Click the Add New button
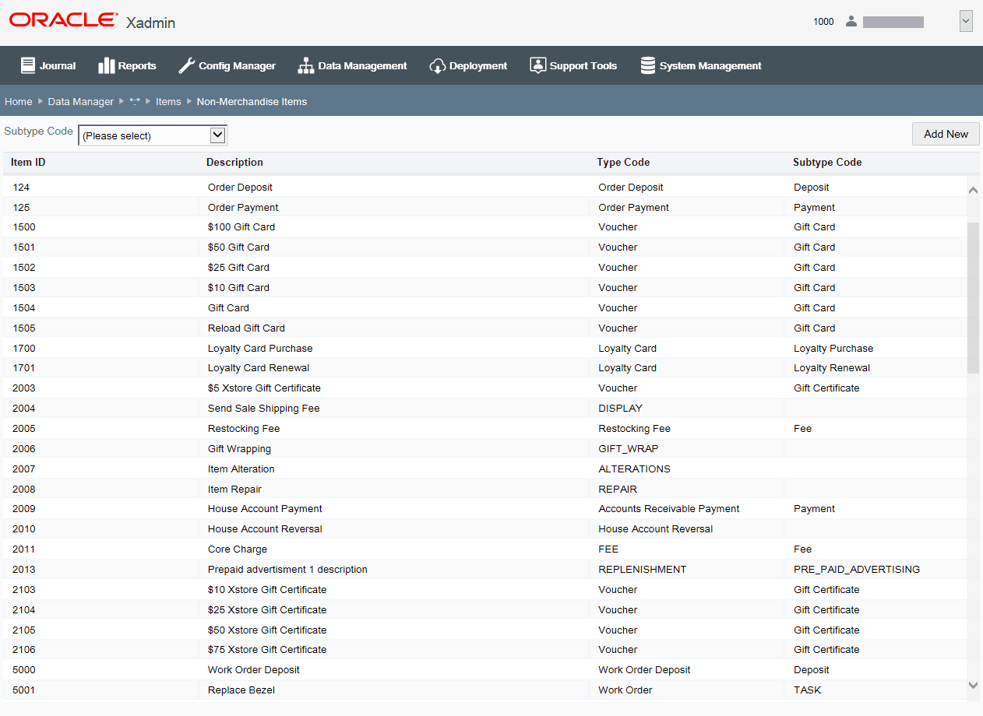The width and height of the screenshot is (983, 716). (946, 134)
